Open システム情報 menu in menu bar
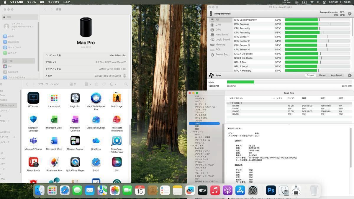The width and height of the screenshot is (354, 199). 17,2
